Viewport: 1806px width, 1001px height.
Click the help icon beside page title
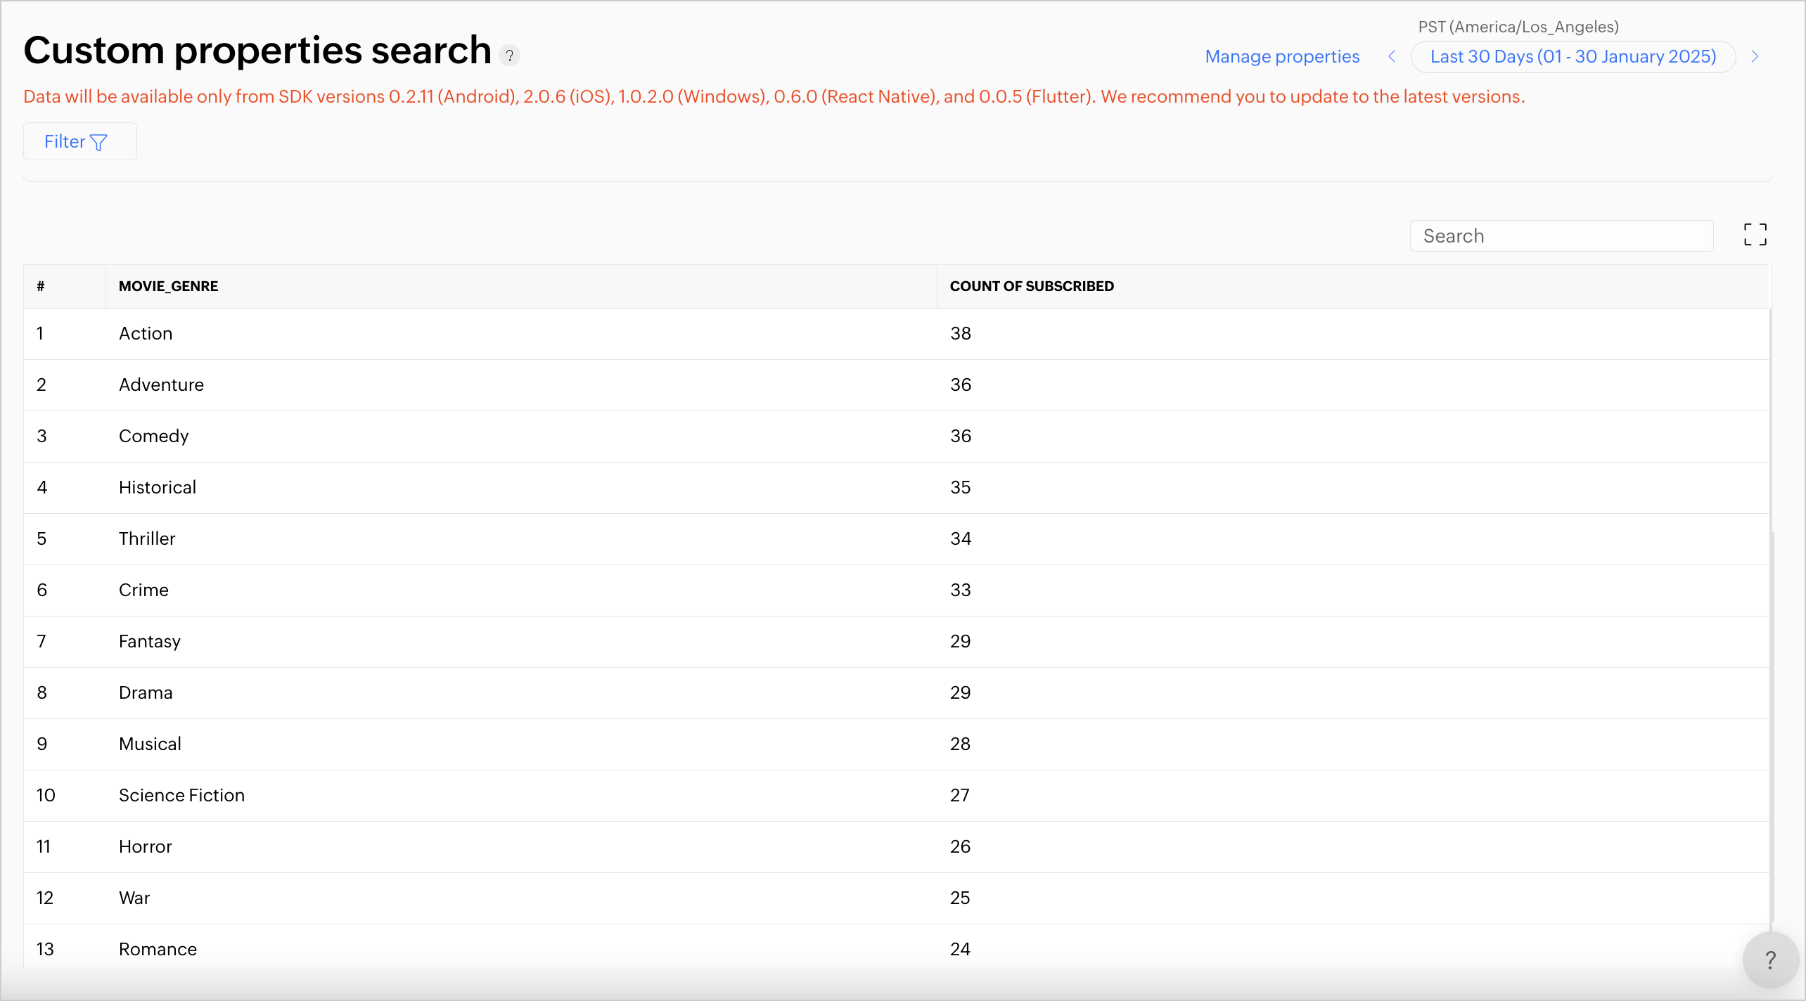tap(510, 55)
